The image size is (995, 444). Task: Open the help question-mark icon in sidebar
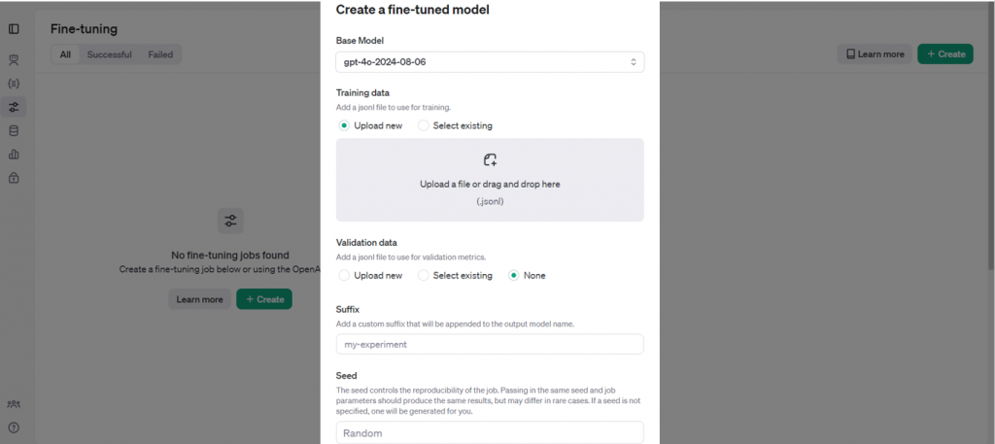pos(14,427)
